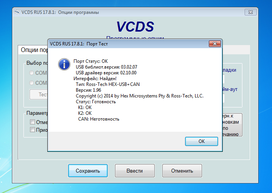The height and width of the screenshot is (193, 272).
Task: Confirm the port test with OK
Action: coord(201,141)
